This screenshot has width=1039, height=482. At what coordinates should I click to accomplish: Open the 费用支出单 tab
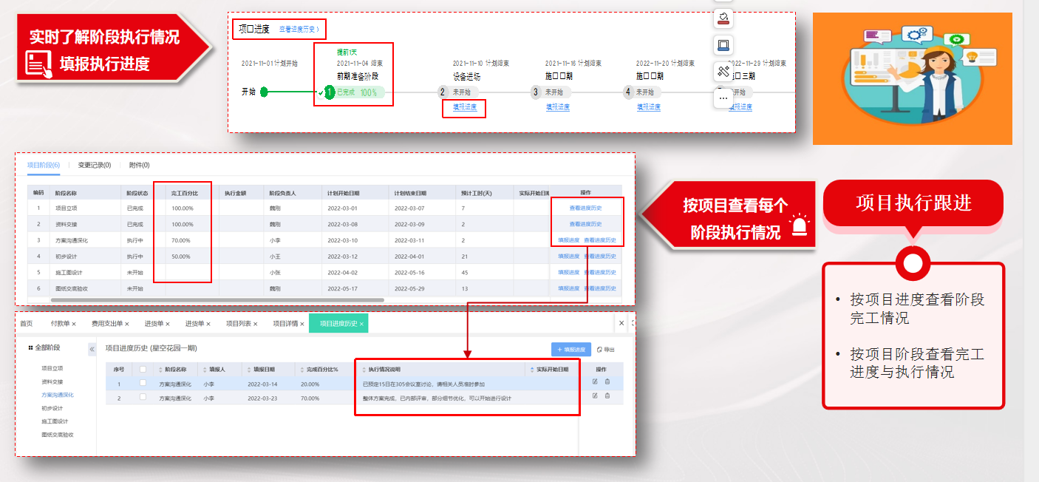(x=107, y=324)
